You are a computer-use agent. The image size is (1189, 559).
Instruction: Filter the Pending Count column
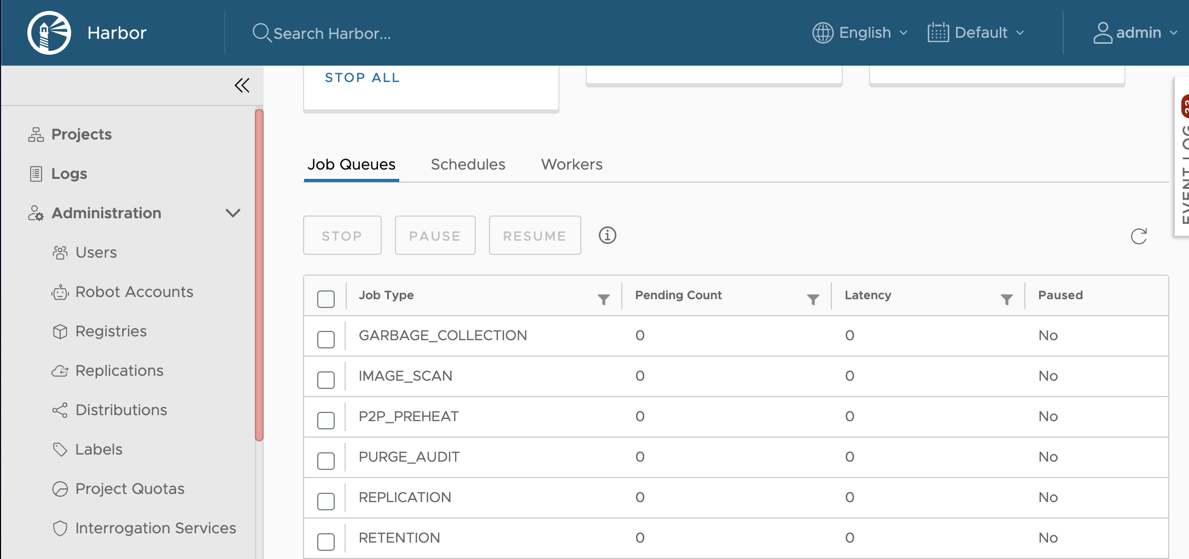(x=813, y=299)
